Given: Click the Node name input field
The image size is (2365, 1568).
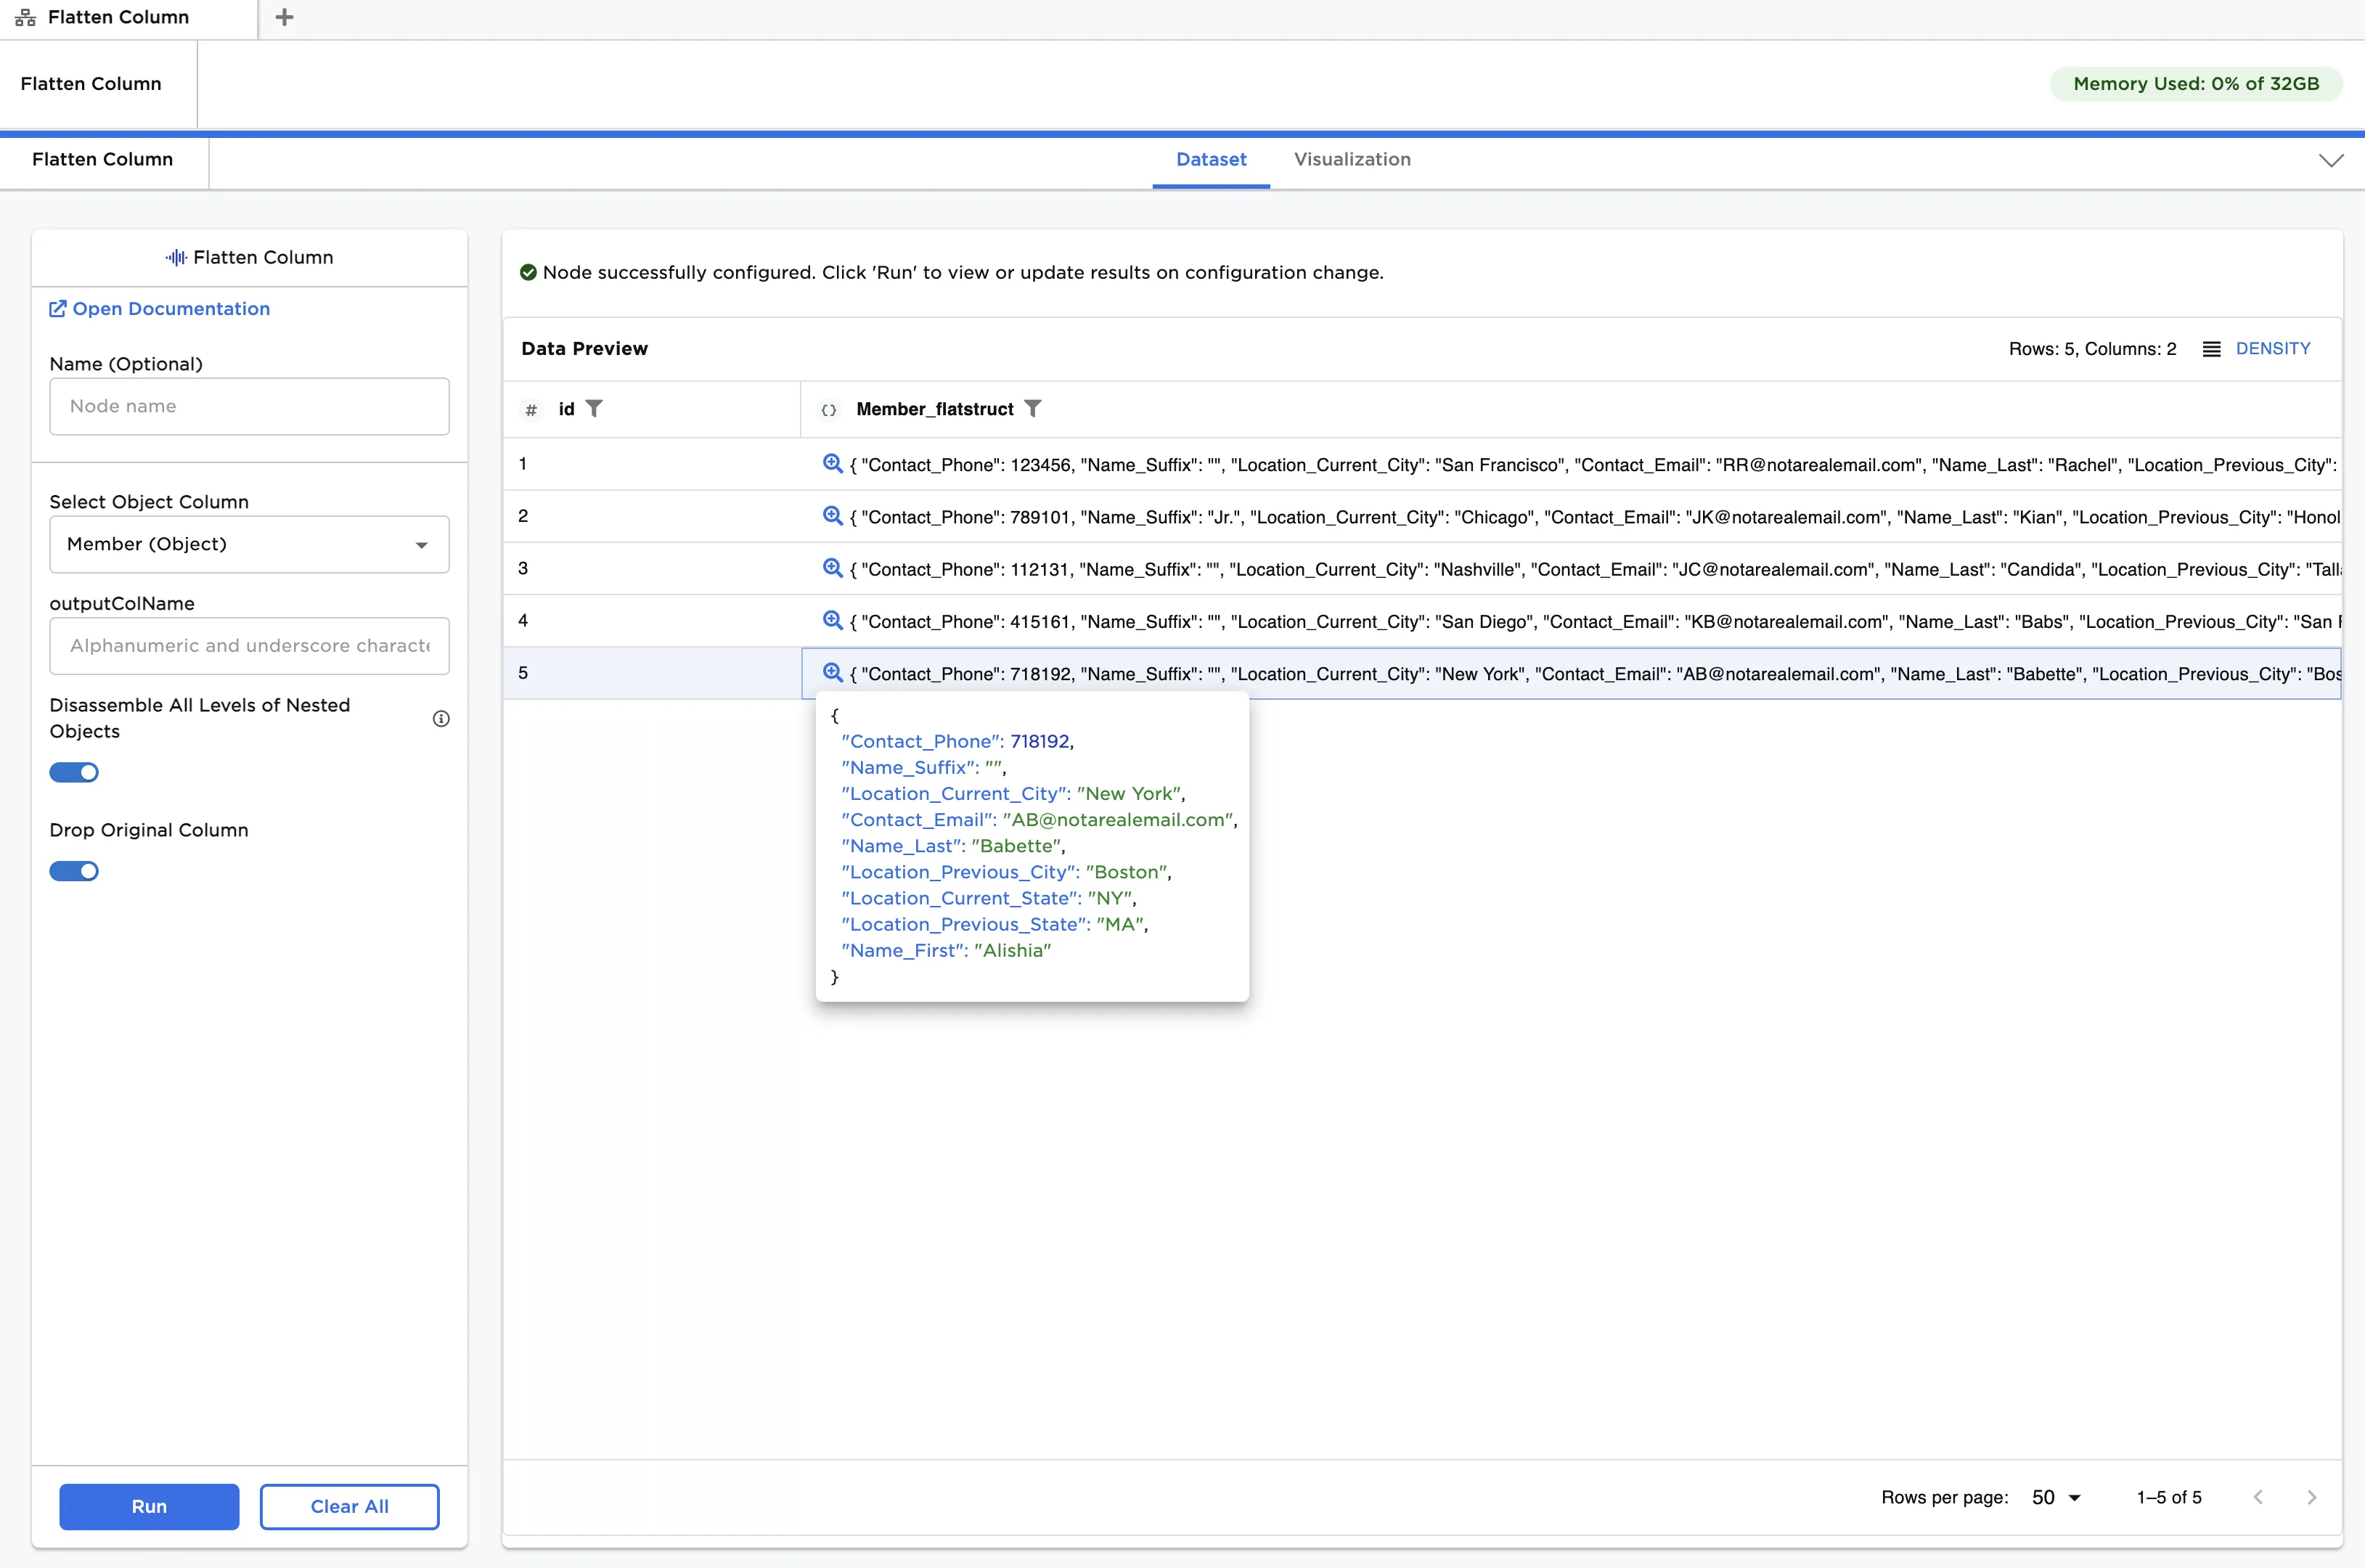Looking at the screenshot, I should [249, 406].
